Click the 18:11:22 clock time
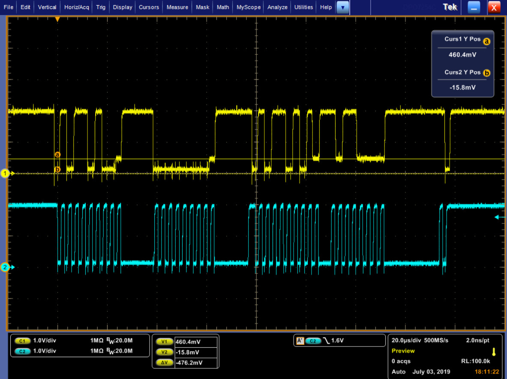 [486, 372]
